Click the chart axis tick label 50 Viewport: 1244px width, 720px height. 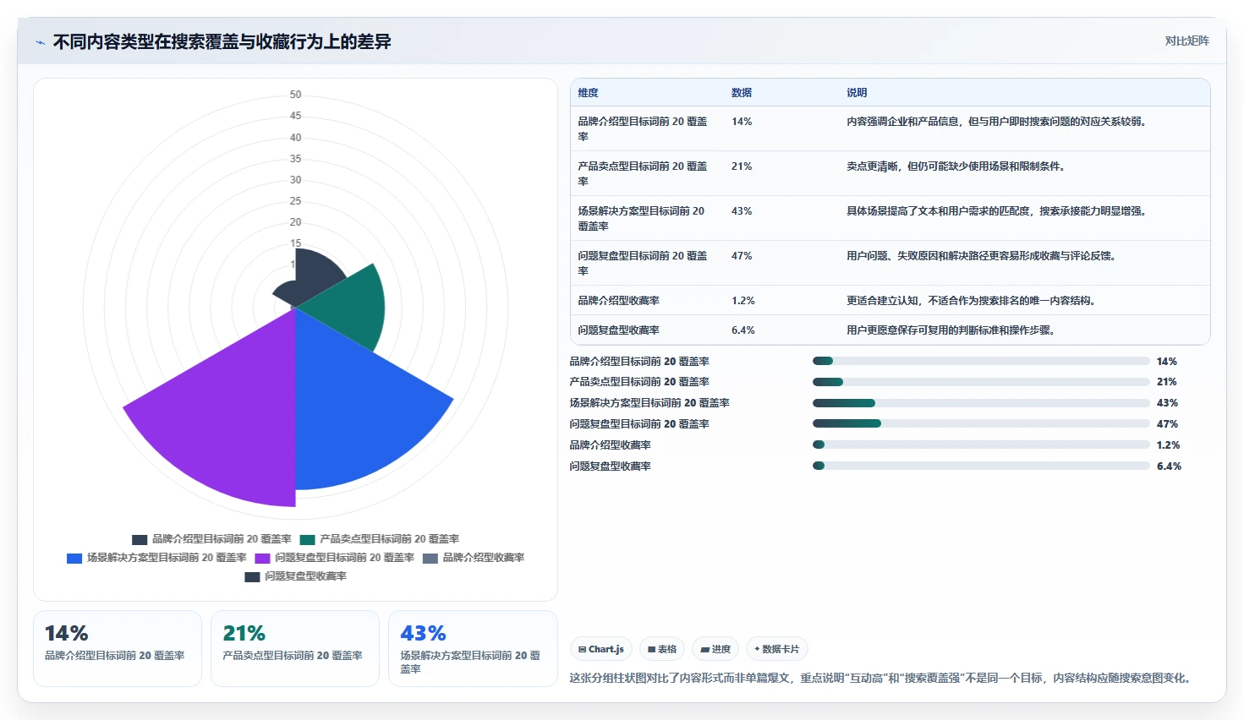pos(295,95)
